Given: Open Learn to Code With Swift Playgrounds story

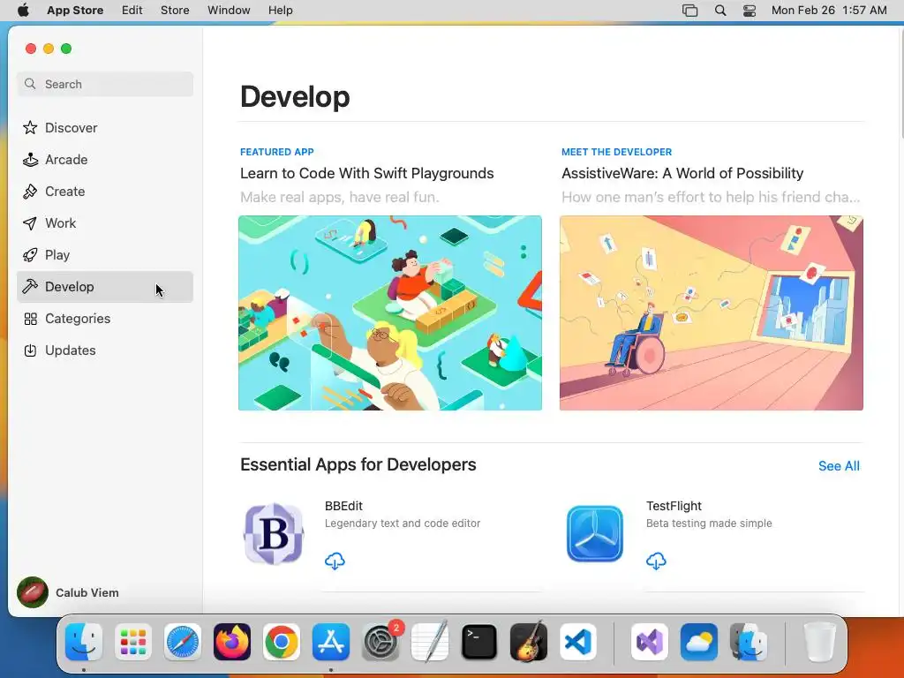Looking at the screenshot, I should 366,174.
